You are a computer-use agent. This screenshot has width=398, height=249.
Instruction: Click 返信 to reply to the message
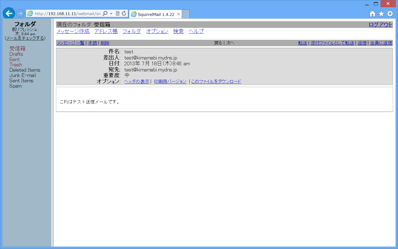(x=362, y=43)
